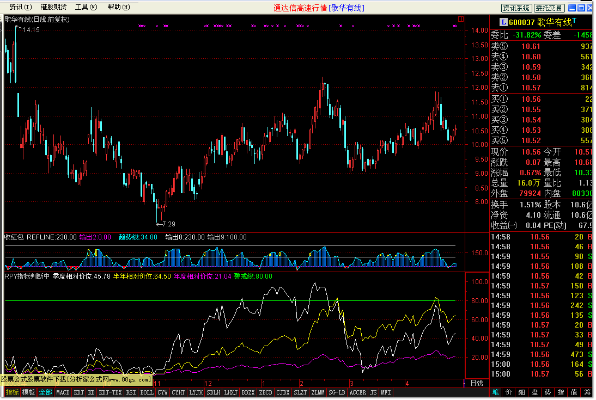The width and height of the screenshot is (596, 400).
Task: Click the RPY指标判断中 indicator label
Action: pos(27,276)
